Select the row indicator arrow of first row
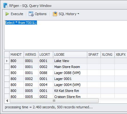127x114 pixels. (7, 61)
